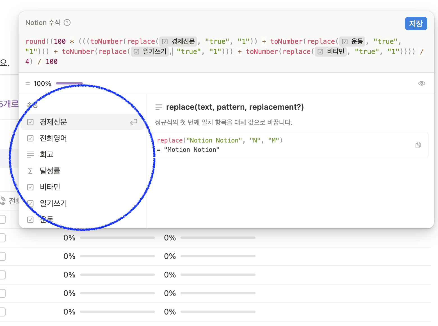
Task: Save the formula with the 저장 button
Action: pyautogui.click(x=416, y=24)
